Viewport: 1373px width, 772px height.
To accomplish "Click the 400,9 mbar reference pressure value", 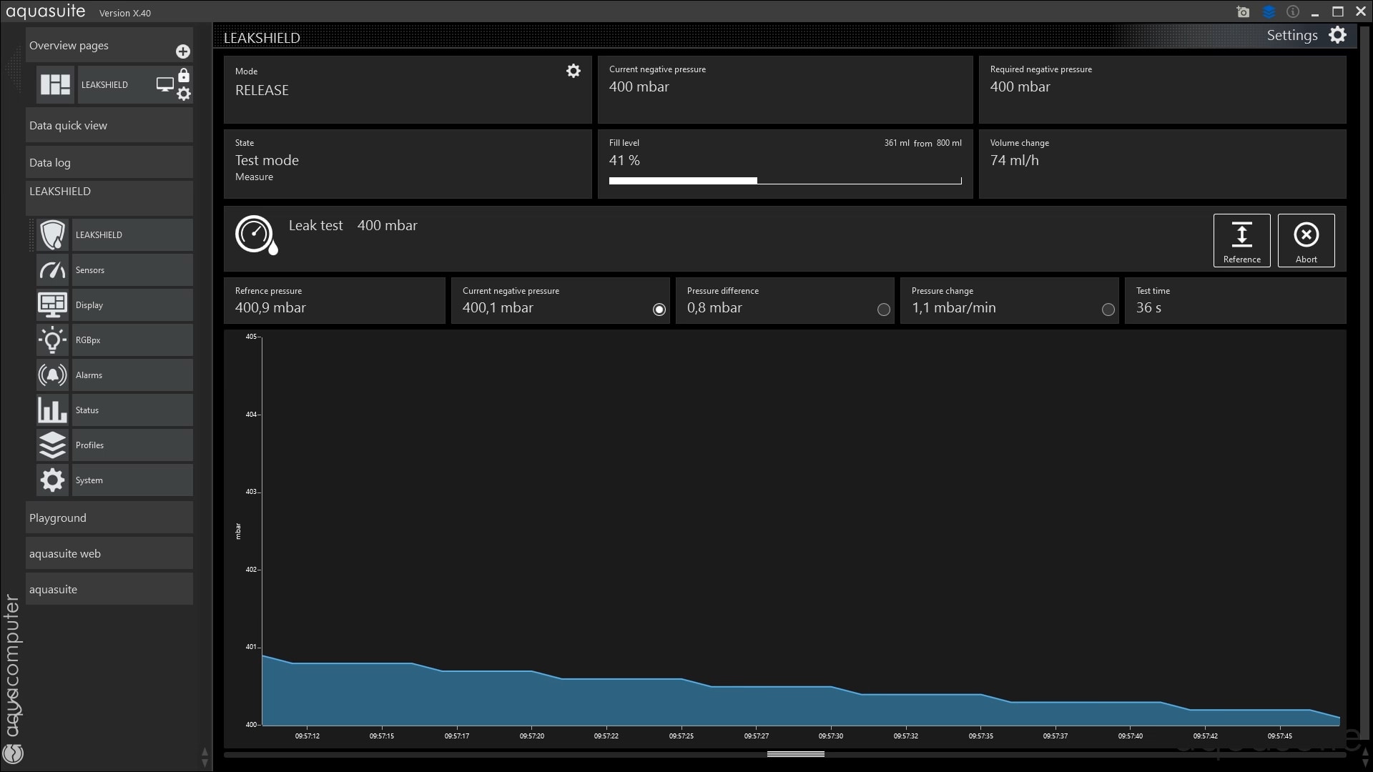I will (270, 307).
